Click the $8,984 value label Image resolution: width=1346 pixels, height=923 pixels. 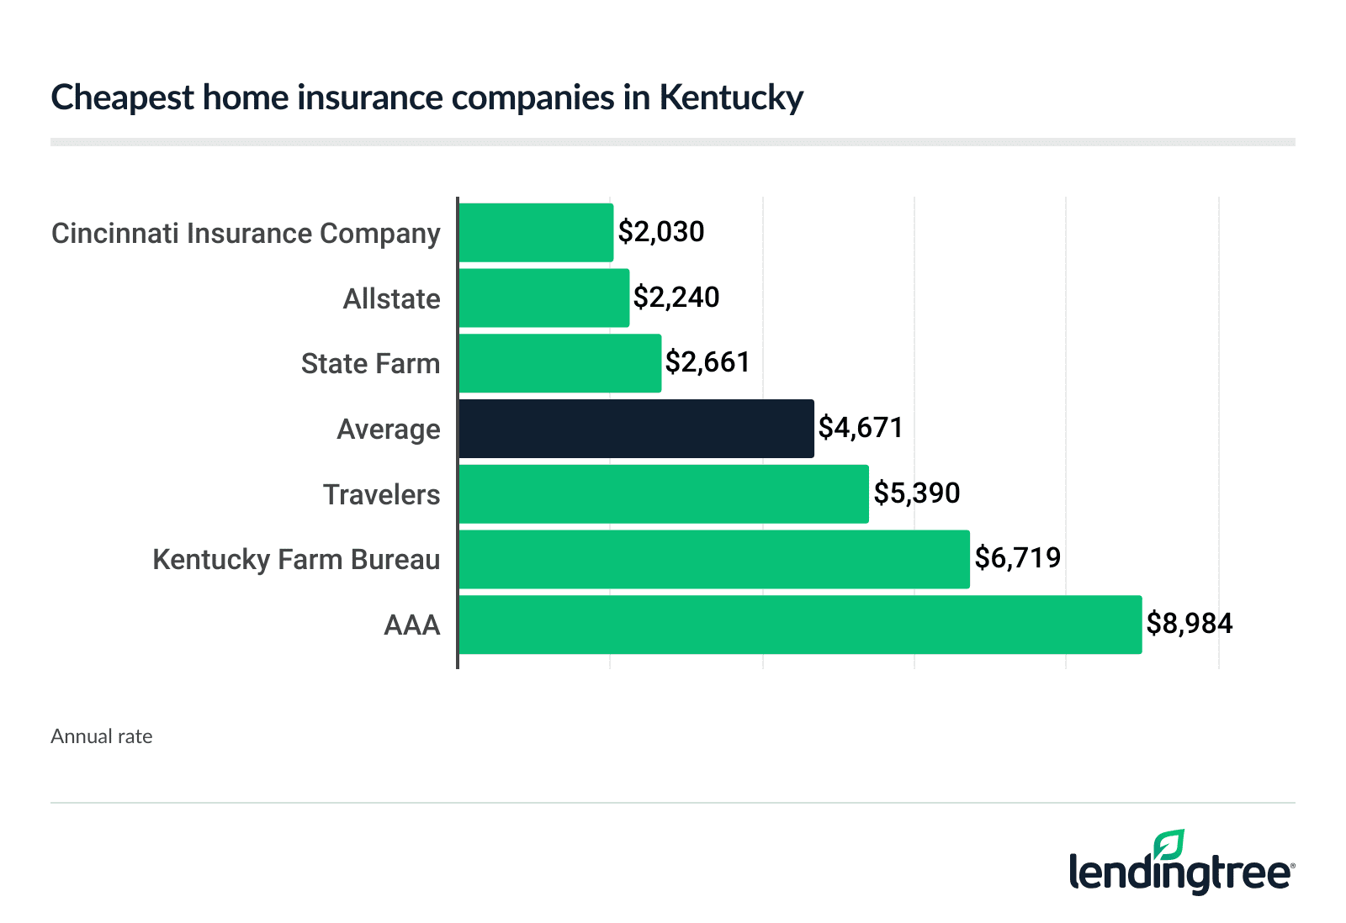point(1190,624)
